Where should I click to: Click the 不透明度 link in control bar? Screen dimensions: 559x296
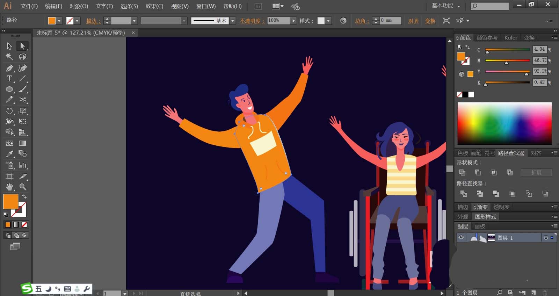click(250, 21)
